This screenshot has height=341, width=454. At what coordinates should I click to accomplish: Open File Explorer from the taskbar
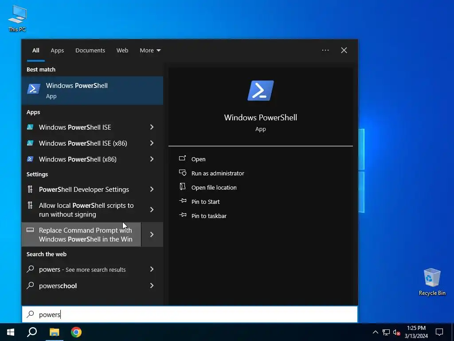pyautogui.click(x=54, y=332)
